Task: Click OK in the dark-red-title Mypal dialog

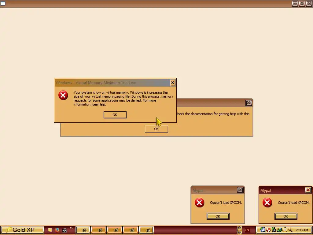Action: 286,216
